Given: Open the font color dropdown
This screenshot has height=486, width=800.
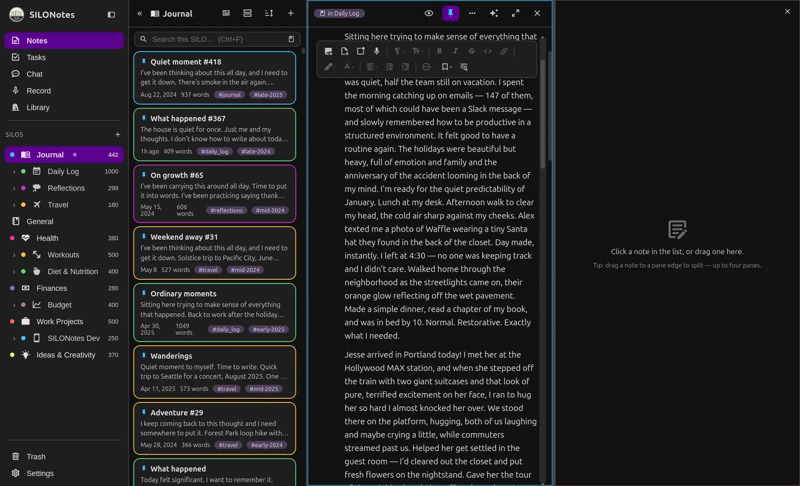Looking at the screenshot, I should click(348, 67).
